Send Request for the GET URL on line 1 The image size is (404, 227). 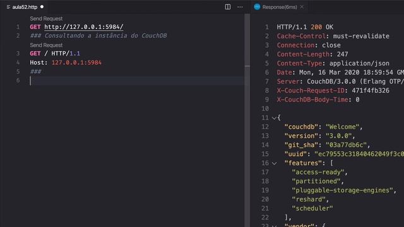tap(46, 18)
